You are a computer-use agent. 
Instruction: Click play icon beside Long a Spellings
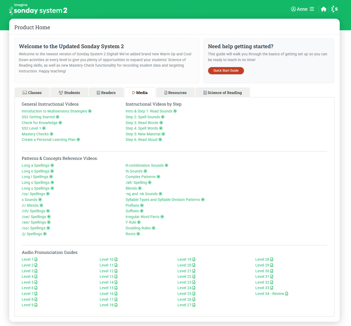[52, 165]
